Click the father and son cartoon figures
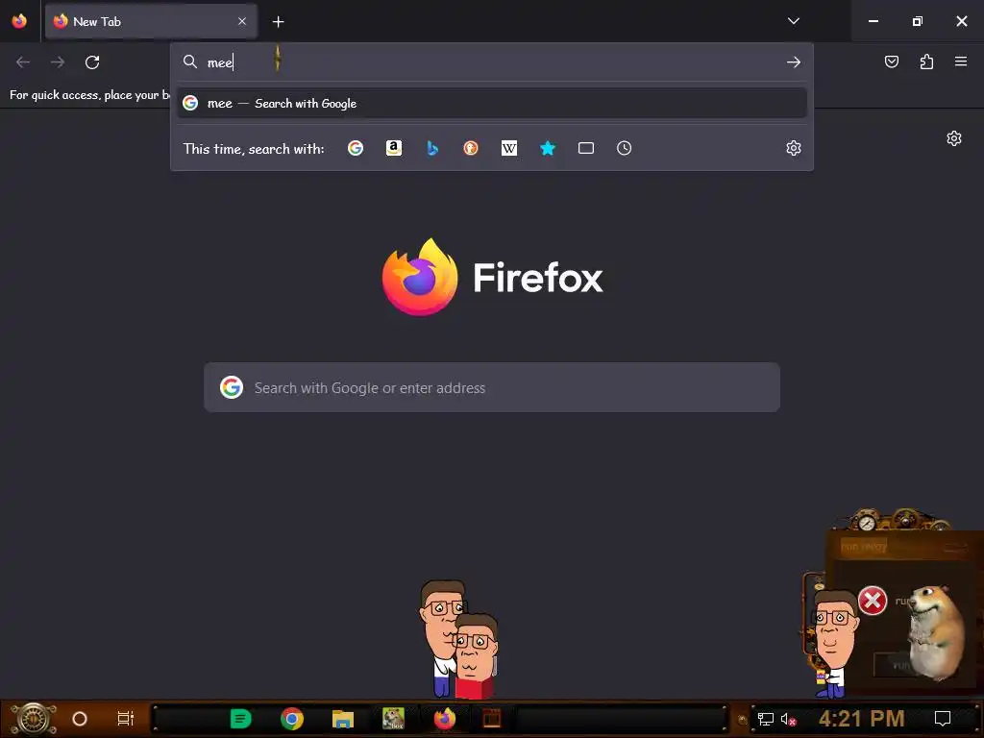Screen dimensions: 984x738 point(458,639)
